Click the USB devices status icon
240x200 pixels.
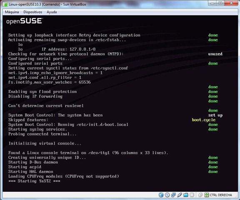(x=180, y=195)
